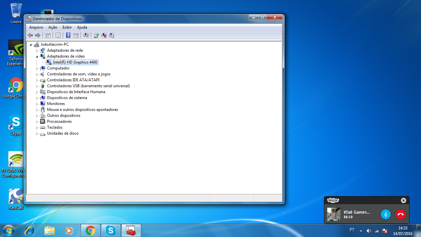Close the Skype call notification popup

pyautogui.click(x=404, y=200)
